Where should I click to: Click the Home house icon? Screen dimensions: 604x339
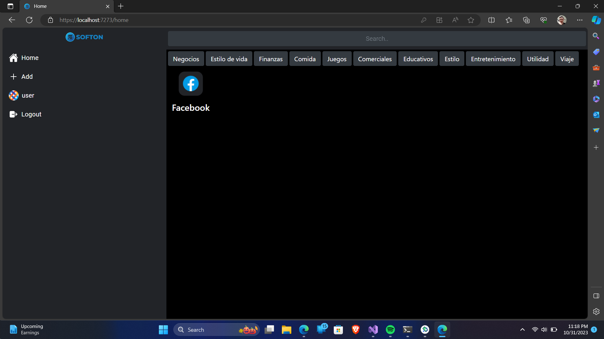click(x=14, y=58)
